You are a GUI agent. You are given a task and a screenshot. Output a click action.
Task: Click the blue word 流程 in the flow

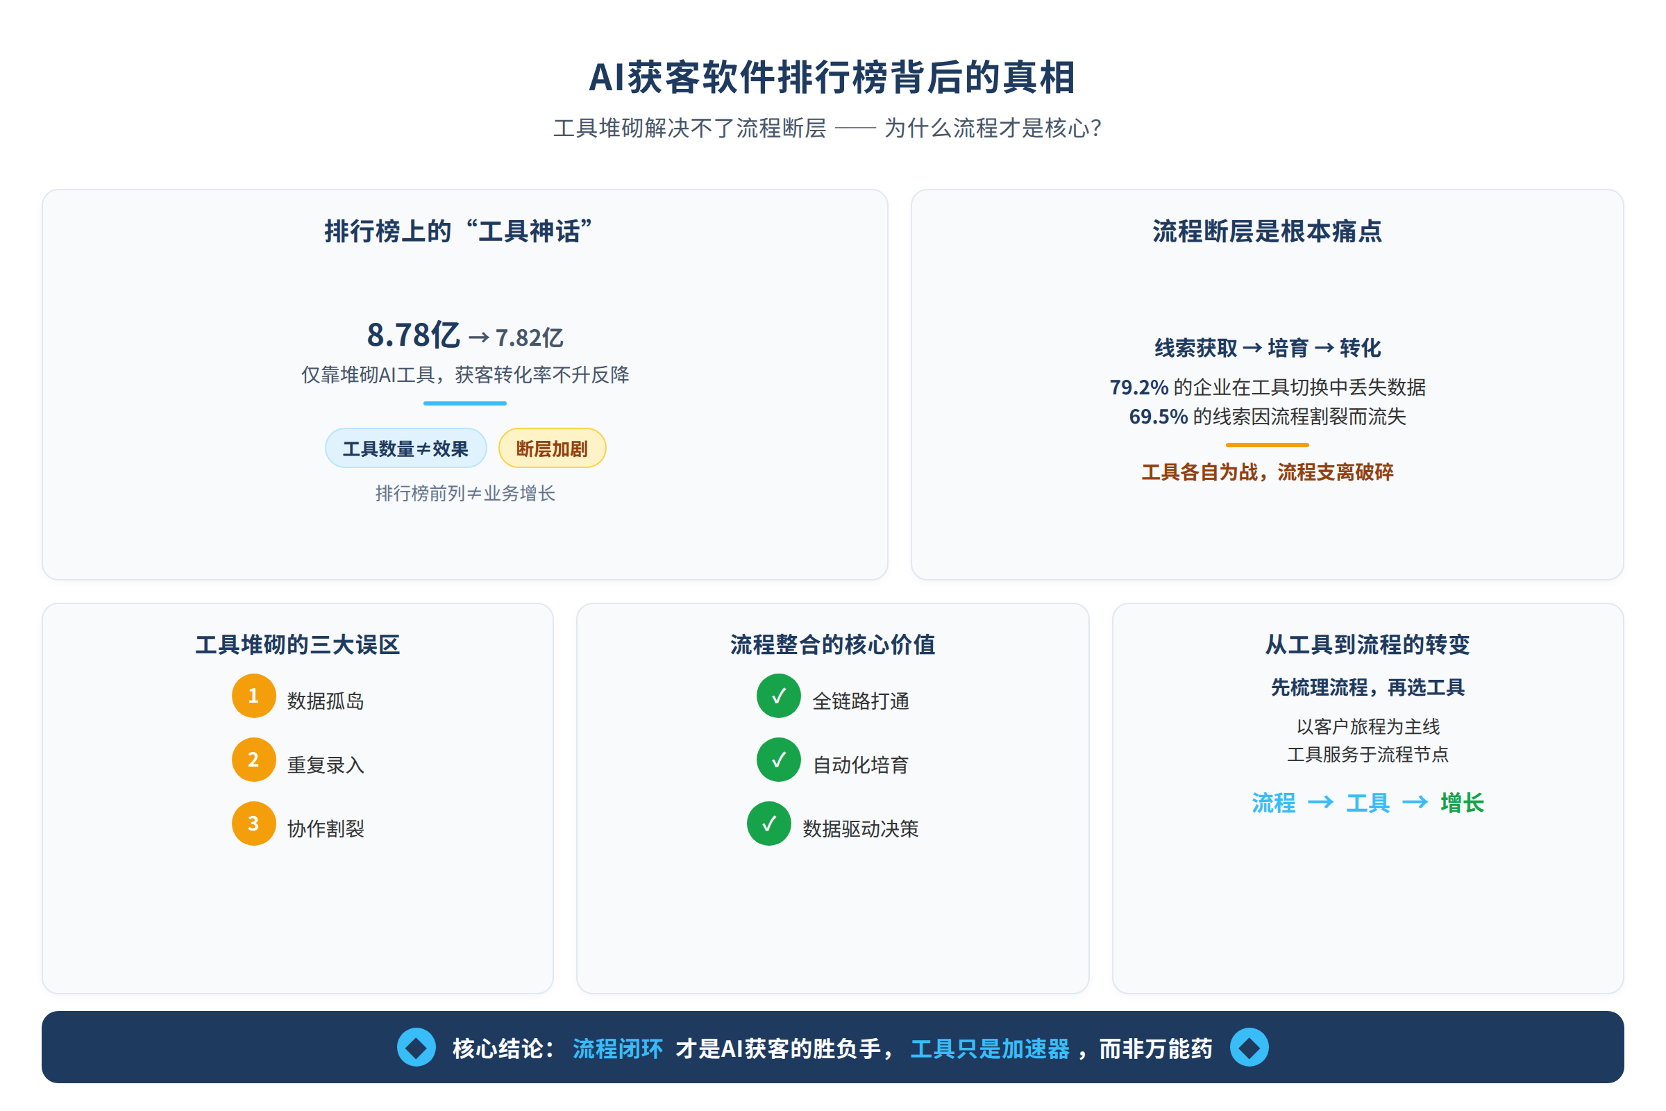tap(1274, 803)
